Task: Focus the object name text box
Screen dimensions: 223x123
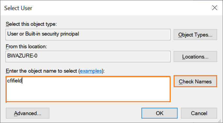Action: pos(88,89)
